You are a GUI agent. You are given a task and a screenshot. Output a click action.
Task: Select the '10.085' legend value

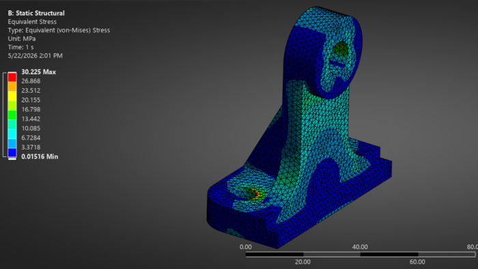31,128
